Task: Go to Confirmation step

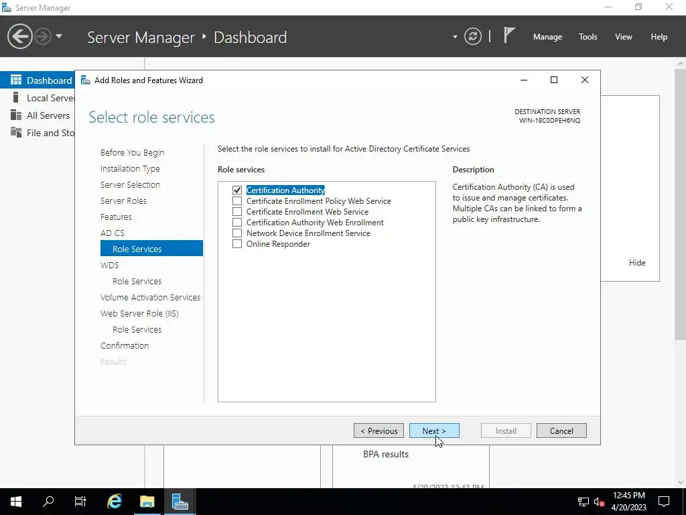Action: [x=124, y=345]
